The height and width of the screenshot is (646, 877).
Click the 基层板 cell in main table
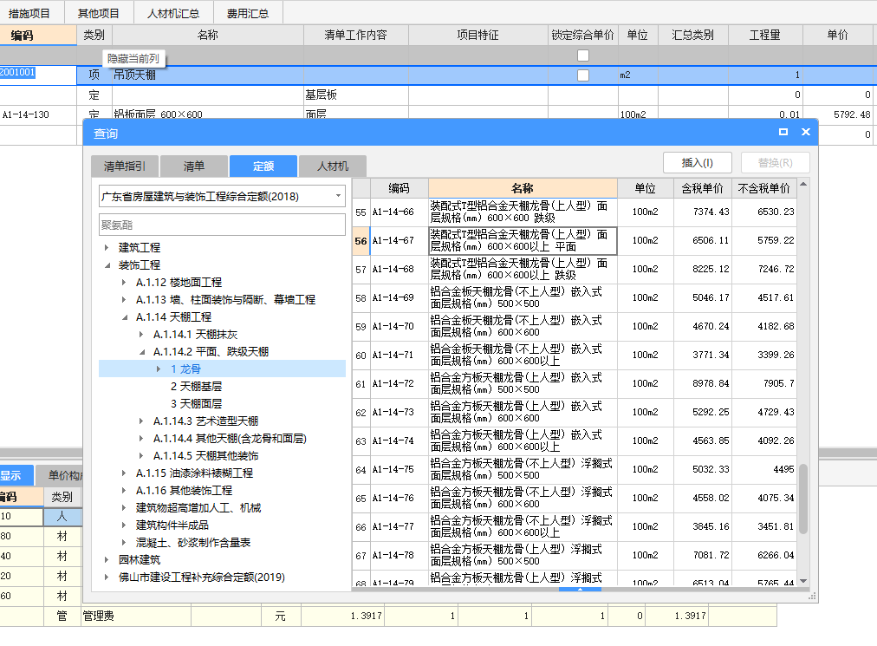(x=355, y=95)
